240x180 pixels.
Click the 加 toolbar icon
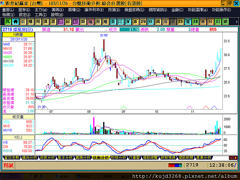point(23,22)
